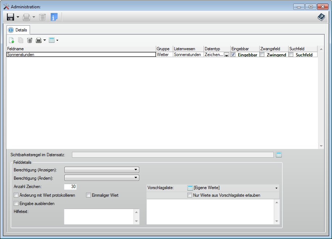Delete selected field using small trash icon
The width and height of the screenshot is (332, 239).
(30, 40)
